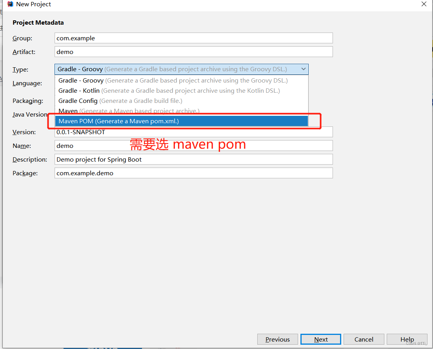Screen dimensions: 433x349
Task: Click the Next button
Action: tap(320, 339)
